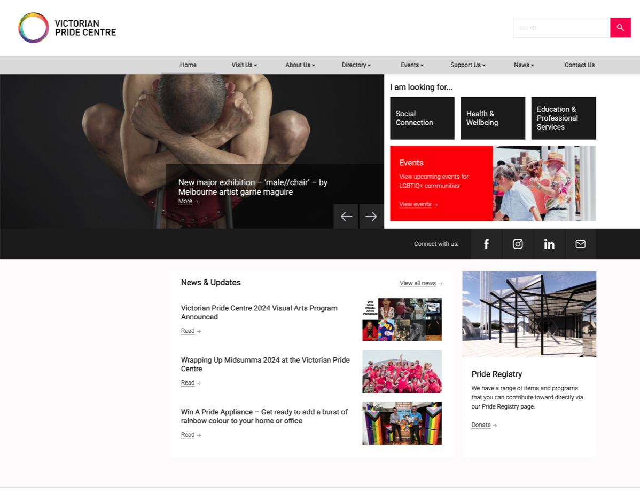Select the Home menu item
This screenshot has width=640, height=496.
click(x=188, y=65)
